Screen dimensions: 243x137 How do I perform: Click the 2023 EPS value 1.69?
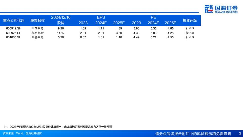coord(83,28)
